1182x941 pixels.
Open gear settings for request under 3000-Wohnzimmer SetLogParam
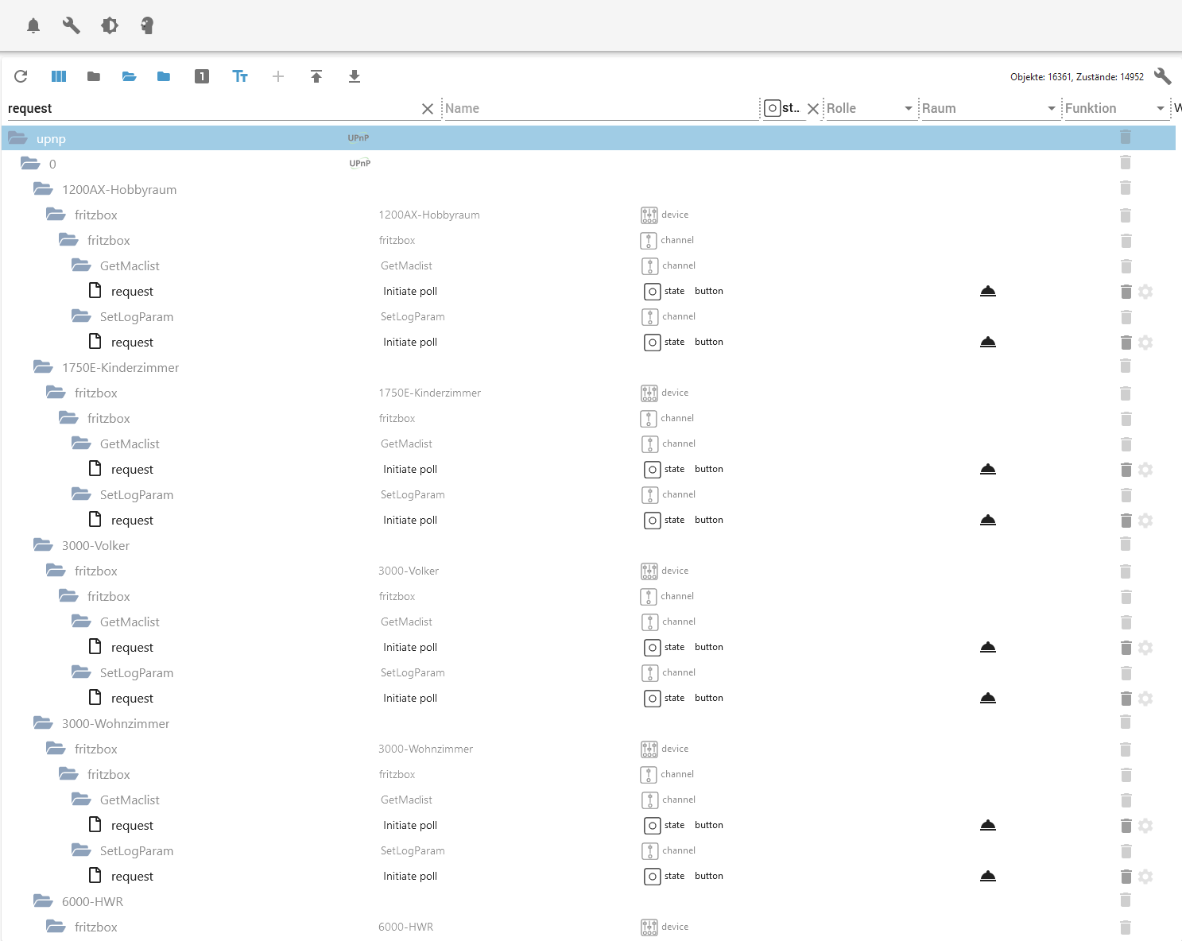pos(1145,877)
